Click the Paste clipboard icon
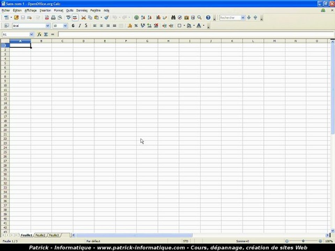335x251 pixels. 97,17
